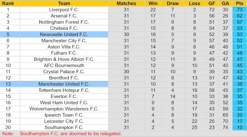247x137 pixels.
Task: Click the Note label in red
Action: (x=8, y=133)
